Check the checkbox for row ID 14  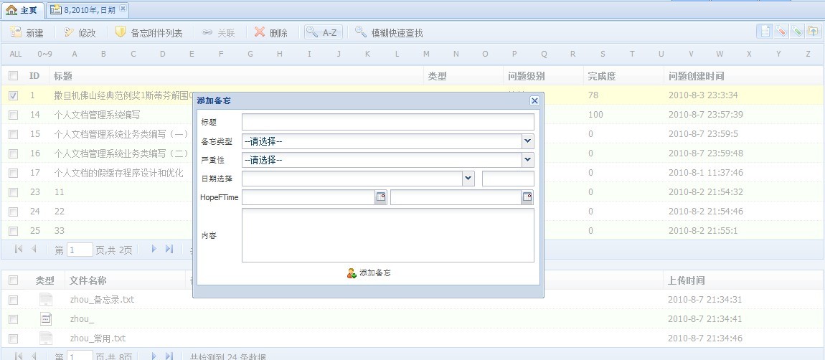click(x=13, y=115)
